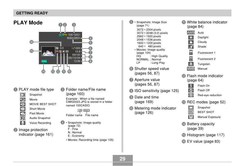Click the 'ISO sensitivity (page 125)' text

(157, 91)
